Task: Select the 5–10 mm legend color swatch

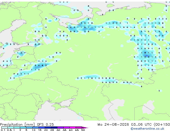Action: click(29, 128)
